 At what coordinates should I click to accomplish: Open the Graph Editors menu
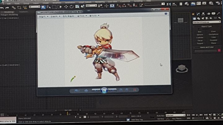tap(85, 2)
